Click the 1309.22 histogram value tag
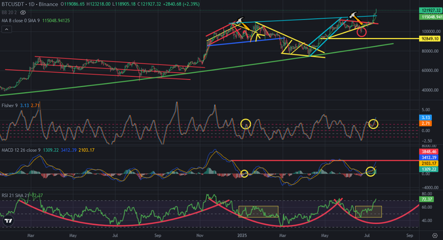This screenshot has width=443, height=240. [x=429, y=169]
